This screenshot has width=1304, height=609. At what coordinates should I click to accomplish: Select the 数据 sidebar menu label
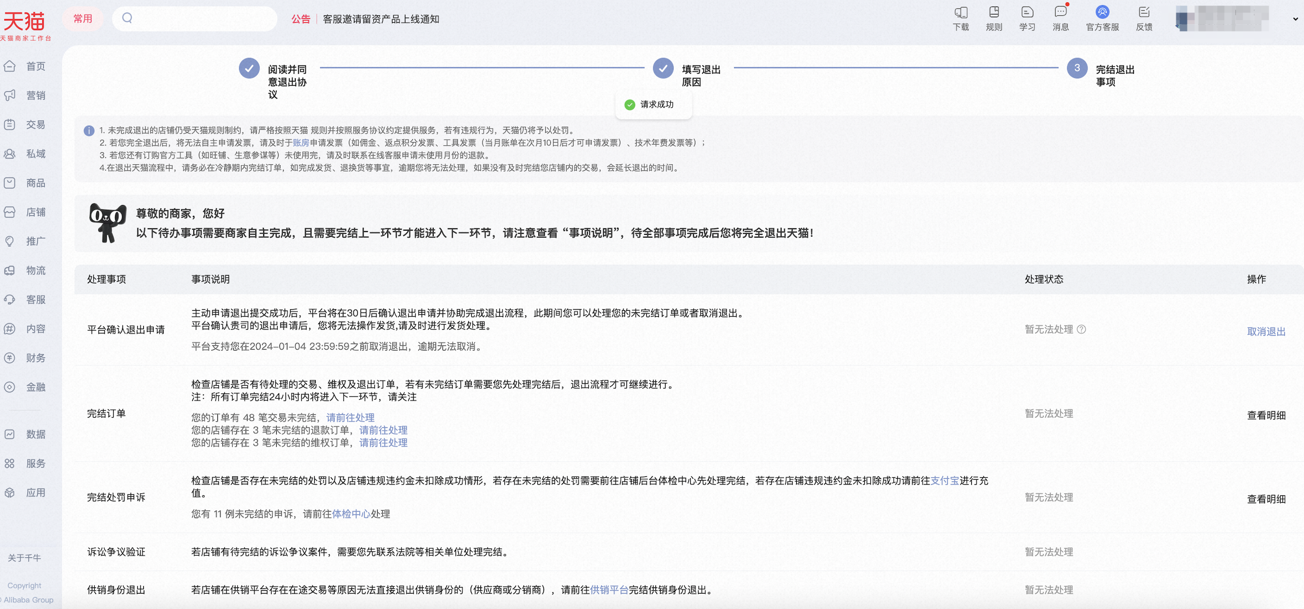[36, 434]
